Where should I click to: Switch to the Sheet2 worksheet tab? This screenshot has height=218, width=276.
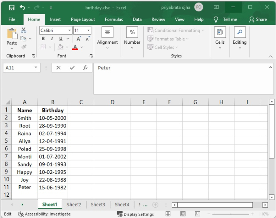pyautogui.click(x=74, y=205)
